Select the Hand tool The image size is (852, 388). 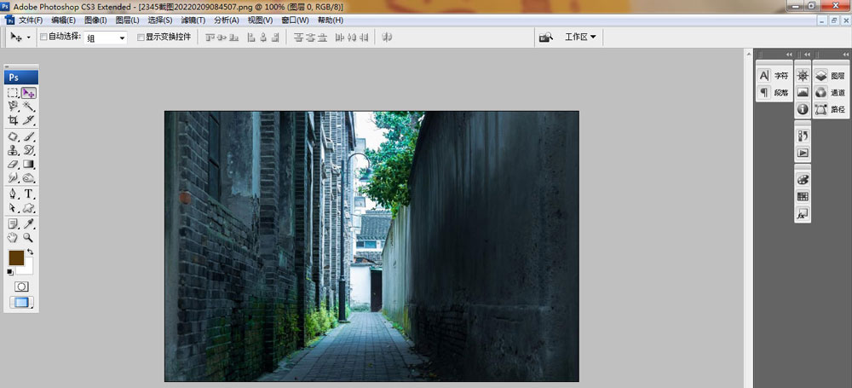click(x=14, y=238)
